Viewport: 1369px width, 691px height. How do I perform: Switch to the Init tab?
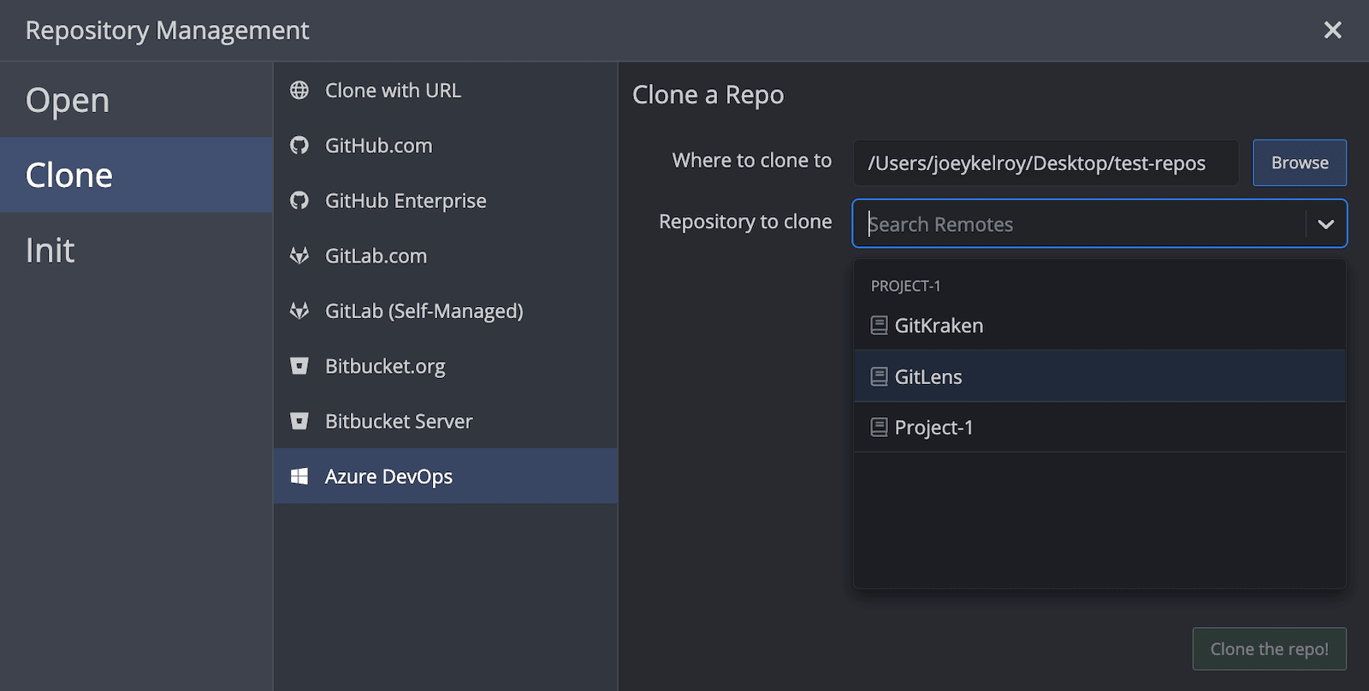pos(50,251)
